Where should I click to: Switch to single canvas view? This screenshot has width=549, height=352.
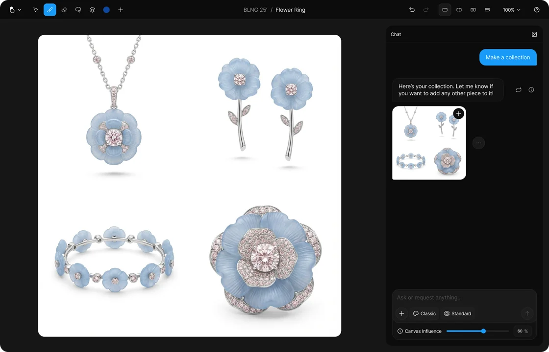[445, 10]
